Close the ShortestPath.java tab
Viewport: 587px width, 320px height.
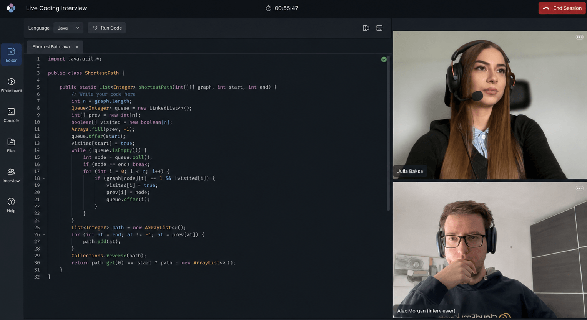tap(77, 47)
